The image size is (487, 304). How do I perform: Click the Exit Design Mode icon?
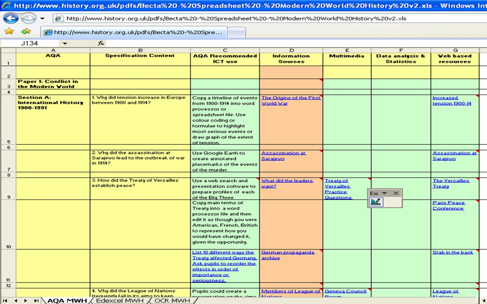tap(376, 201)
